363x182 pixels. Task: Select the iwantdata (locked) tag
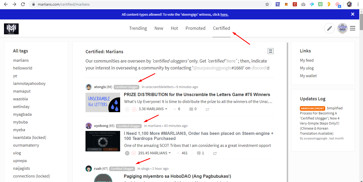click(30, 138)
